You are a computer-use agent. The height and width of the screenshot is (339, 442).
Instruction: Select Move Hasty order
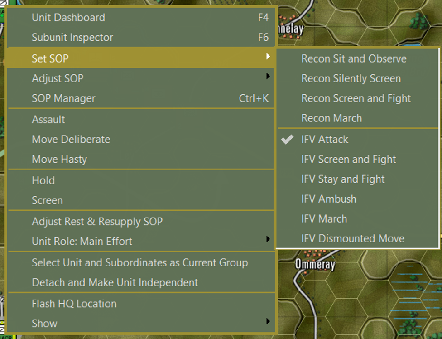tap(60, 160)
